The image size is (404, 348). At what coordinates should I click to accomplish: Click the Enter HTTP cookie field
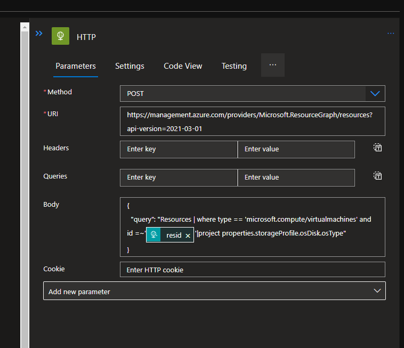253,270
